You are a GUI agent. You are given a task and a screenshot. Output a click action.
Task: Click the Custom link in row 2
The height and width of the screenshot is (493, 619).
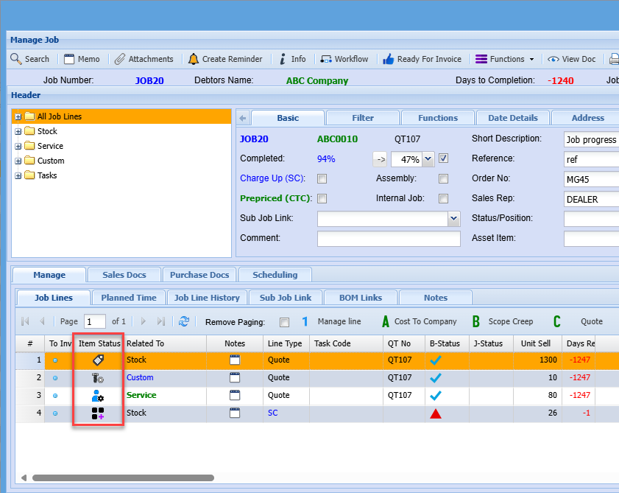(140, 378)
